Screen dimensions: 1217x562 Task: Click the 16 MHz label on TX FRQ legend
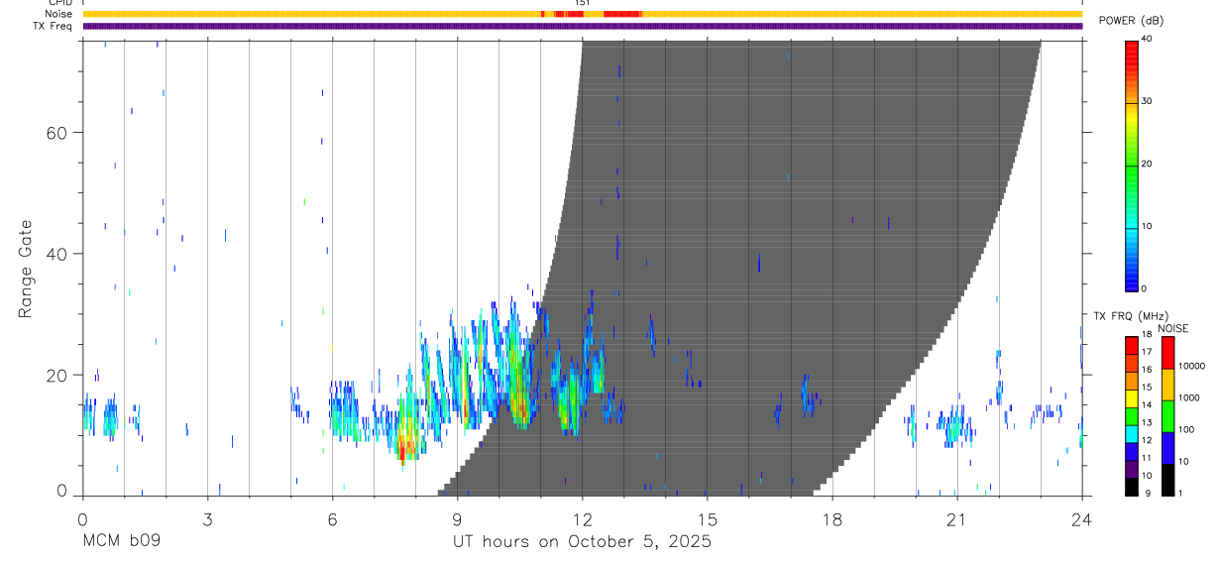[x=1148, y=370]
